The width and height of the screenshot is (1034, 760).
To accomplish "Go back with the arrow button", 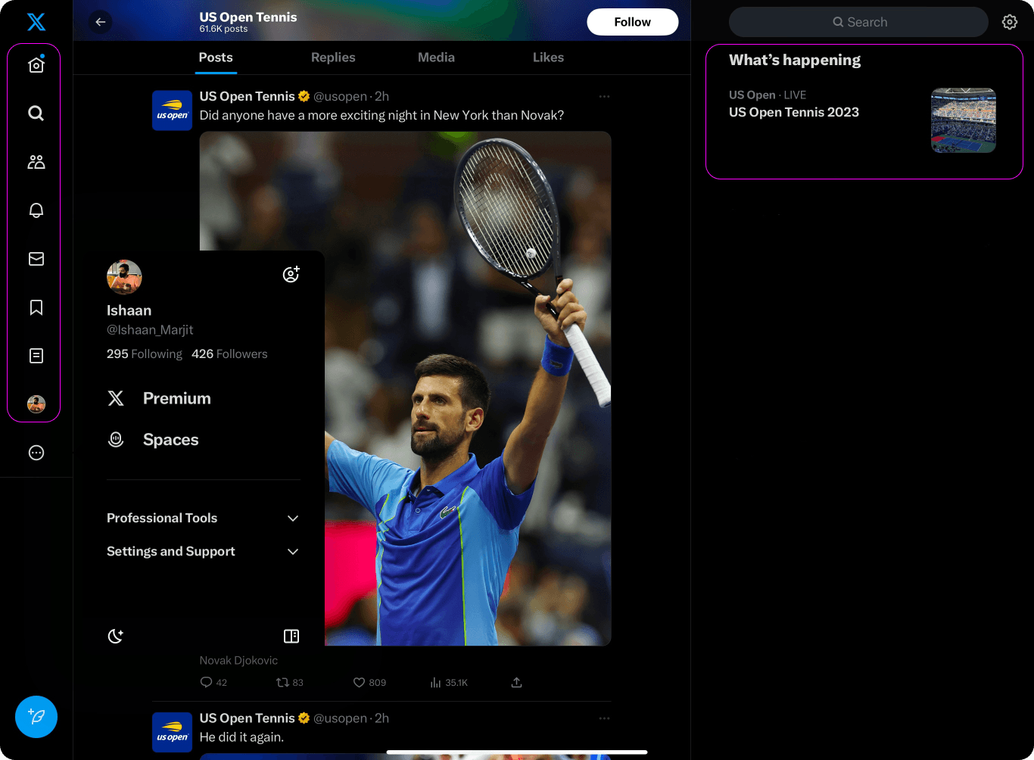I will tap(101, 22).
